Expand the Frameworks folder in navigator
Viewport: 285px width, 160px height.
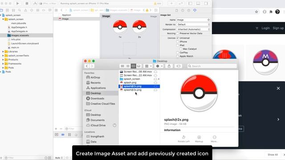pos(3,64)
